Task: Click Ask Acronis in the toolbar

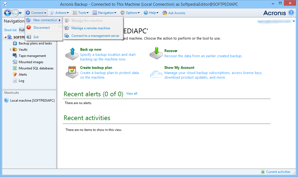Action: [174, 13]
